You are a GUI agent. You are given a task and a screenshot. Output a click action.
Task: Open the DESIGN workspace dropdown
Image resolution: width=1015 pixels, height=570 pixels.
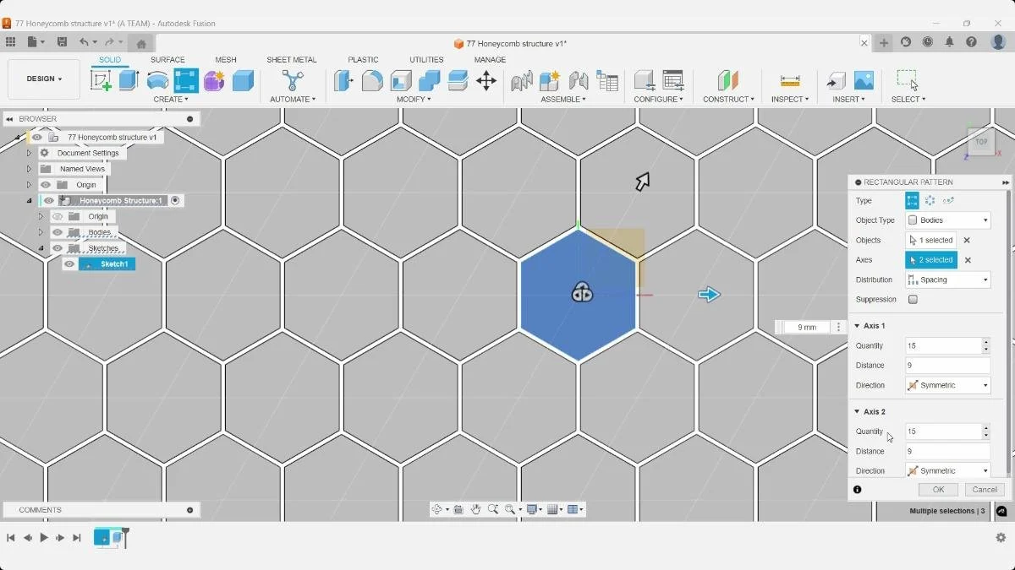44,79
